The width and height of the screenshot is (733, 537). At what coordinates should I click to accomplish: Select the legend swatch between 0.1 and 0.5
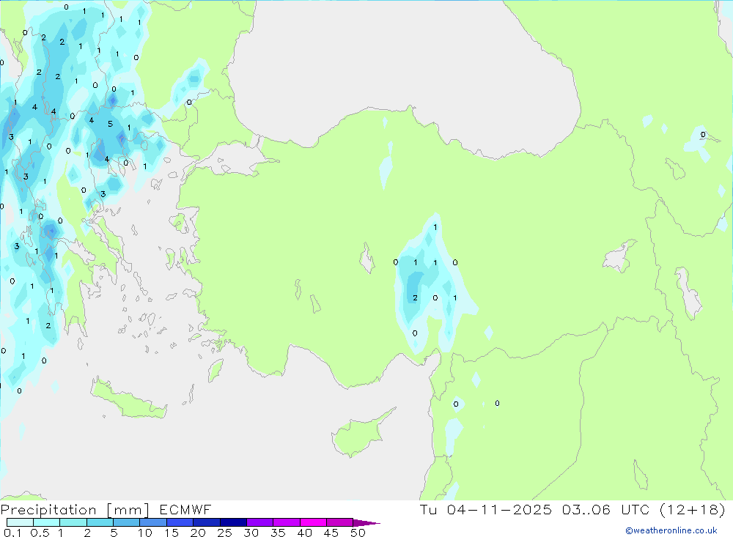[20, 522]
